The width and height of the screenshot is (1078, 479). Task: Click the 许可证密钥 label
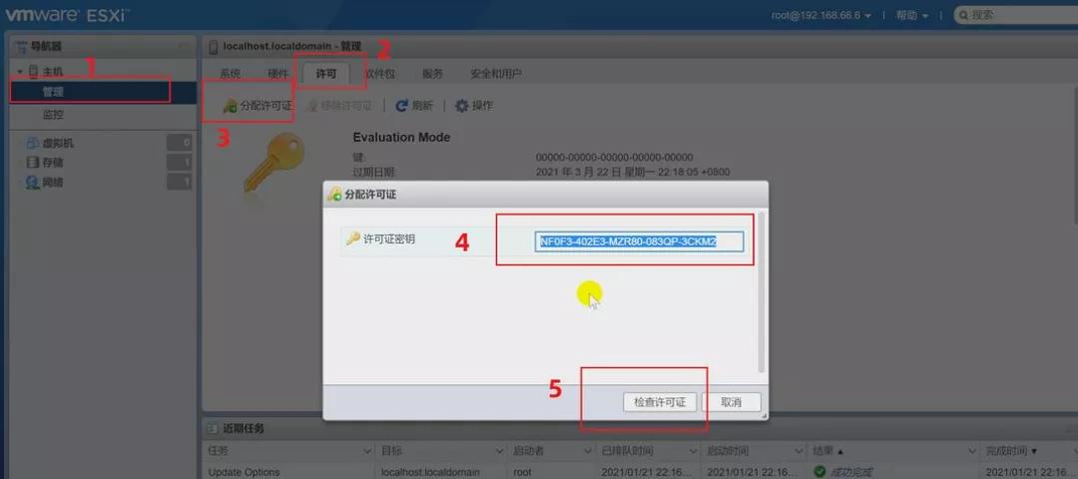(x=389, y=239)
